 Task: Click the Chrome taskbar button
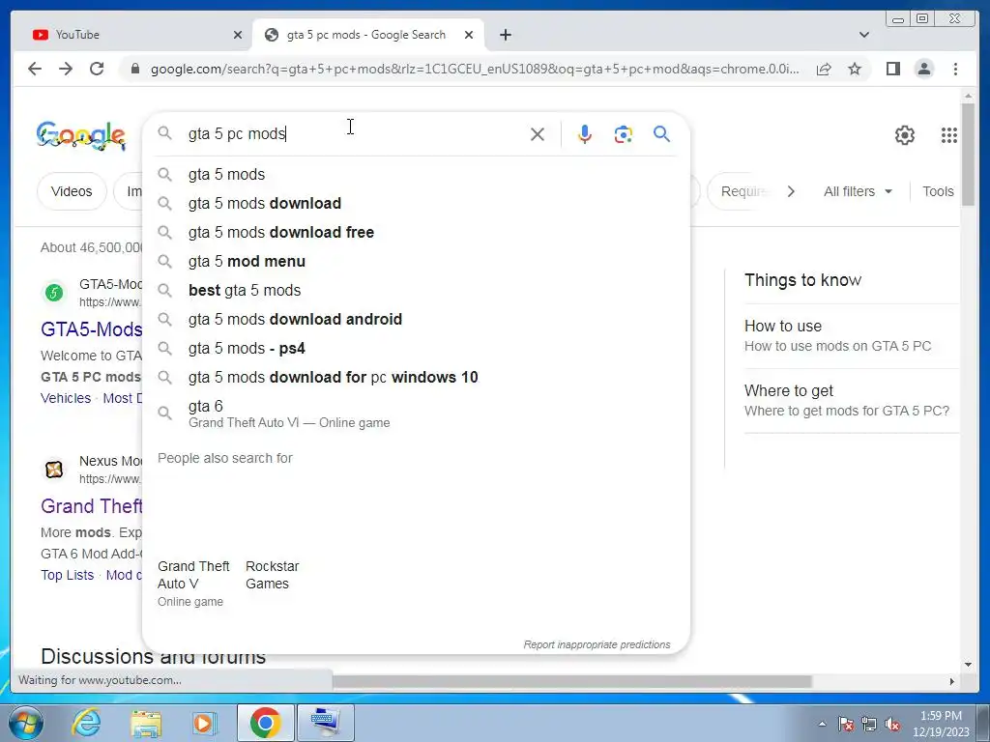[265, 723]
